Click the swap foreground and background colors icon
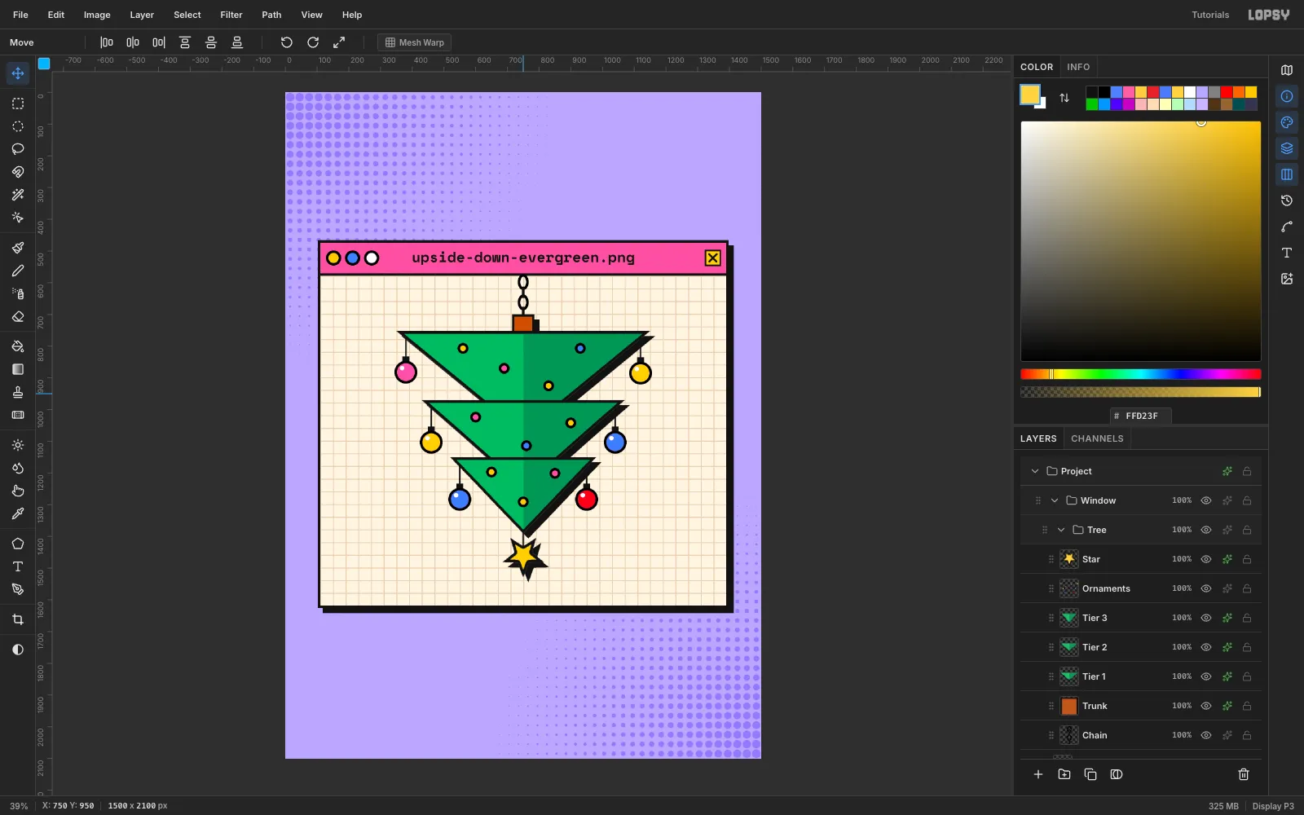 (x=1064, y=98)
